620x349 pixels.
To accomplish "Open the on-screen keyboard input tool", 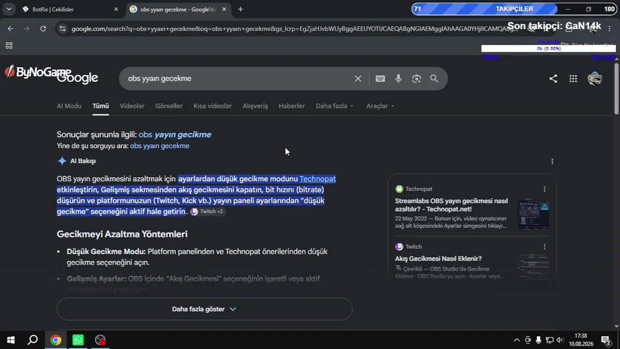I will coord(380,79).
